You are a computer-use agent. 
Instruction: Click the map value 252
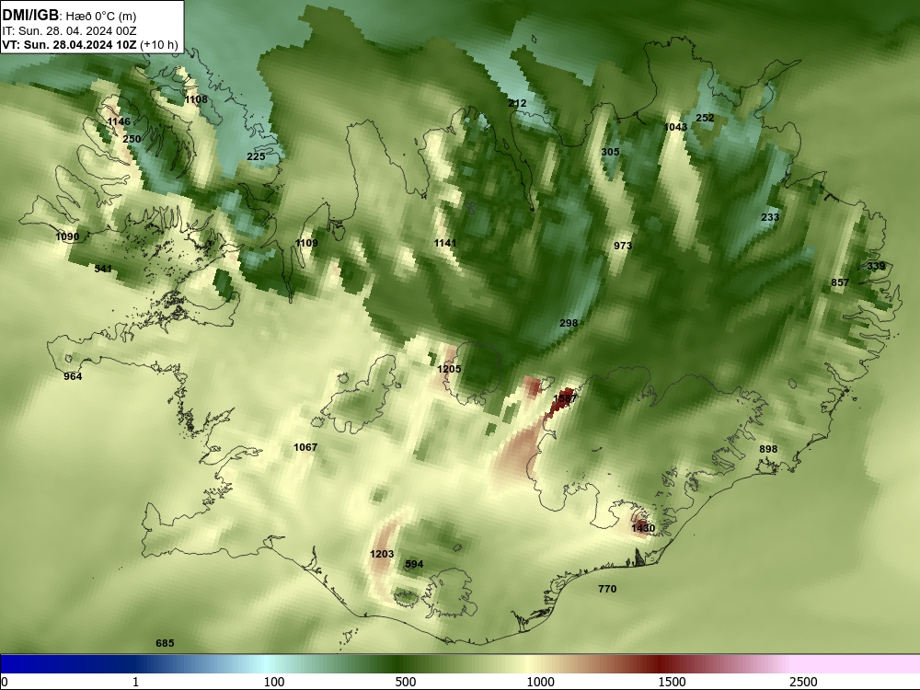705,118
